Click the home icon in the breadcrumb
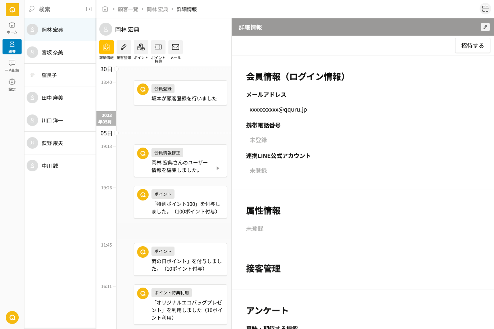The image size is (494, 329). click(x=105, y=9)
